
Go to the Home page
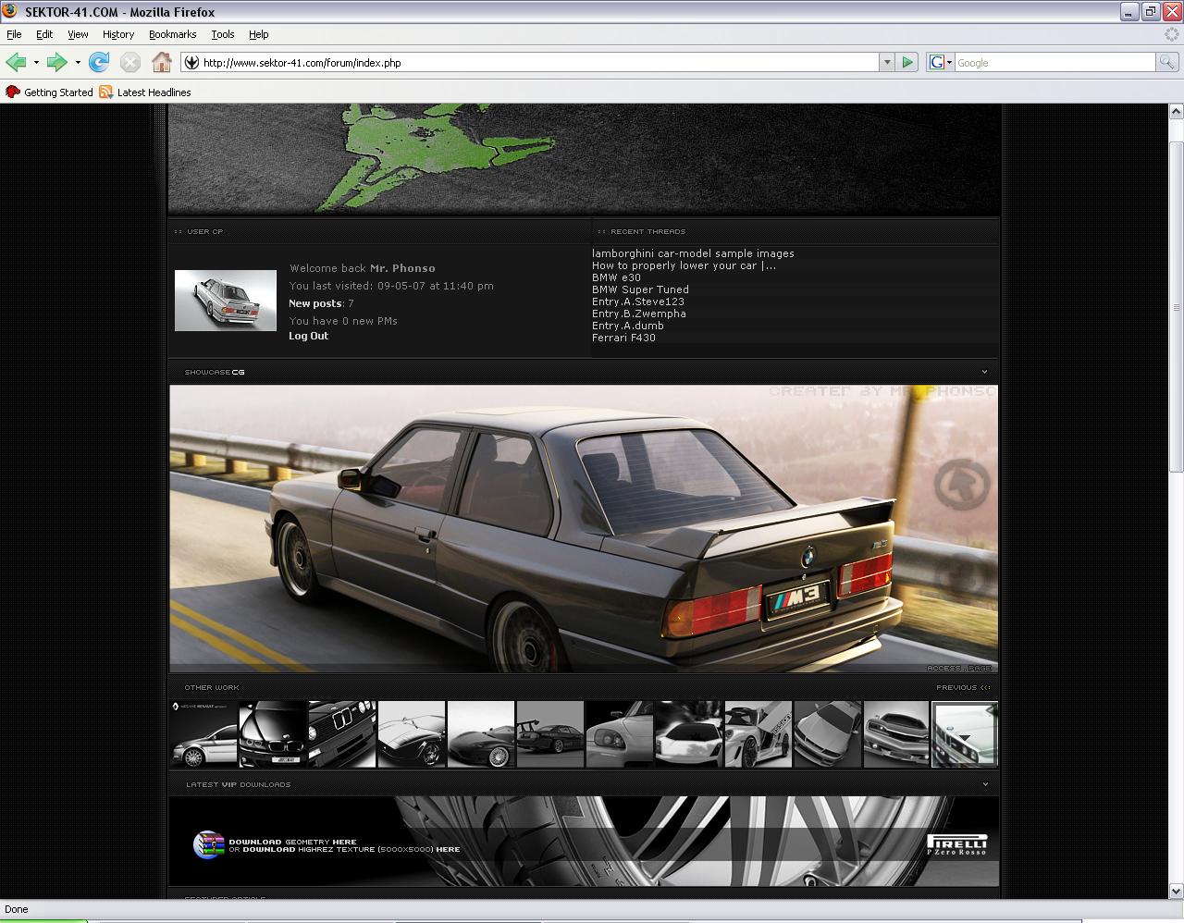click(162, 62)
